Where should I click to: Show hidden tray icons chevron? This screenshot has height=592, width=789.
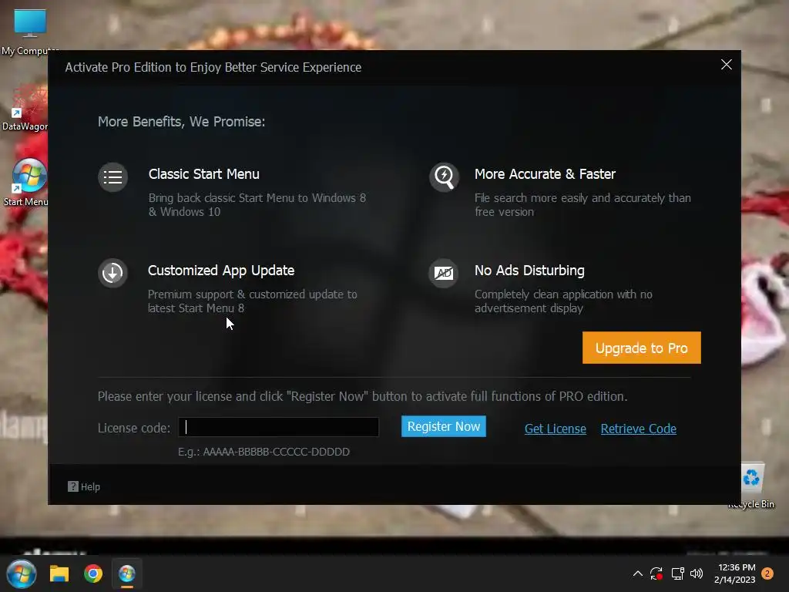click(637, 573)
